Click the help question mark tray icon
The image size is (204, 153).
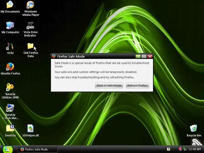[x=169, y=149]
